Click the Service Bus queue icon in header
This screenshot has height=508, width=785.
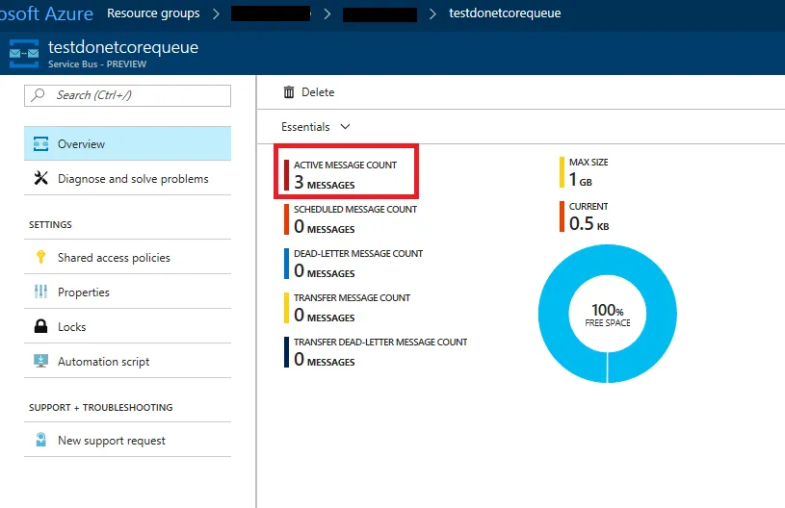click(x=24, y=53)
